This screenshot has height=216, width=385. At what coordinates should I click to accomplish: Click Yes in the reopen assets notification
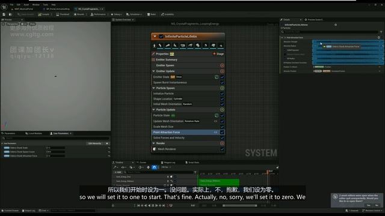(368, 205)
